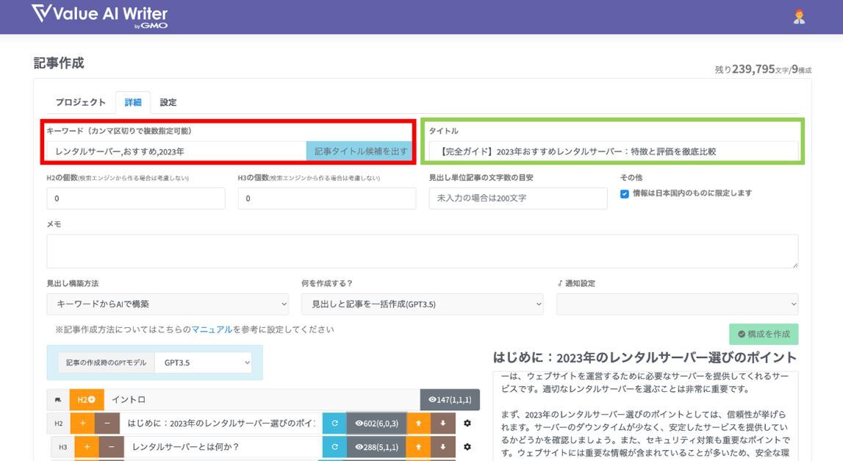Open the マニュアル link

[212, 329]
